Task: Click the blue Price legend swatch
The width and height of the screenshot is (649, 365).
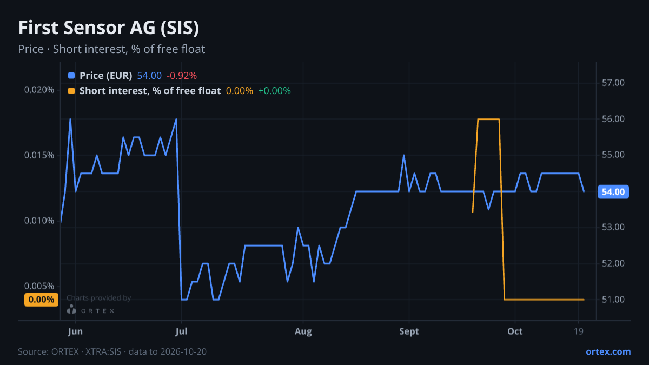Action: coord(71,76)
